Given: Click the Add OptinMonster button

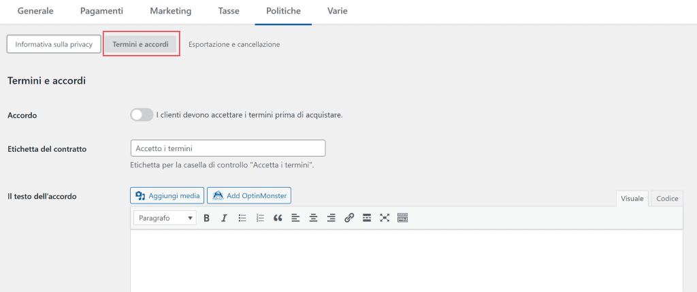Looking at the screenshot, I should pos(249,196).
